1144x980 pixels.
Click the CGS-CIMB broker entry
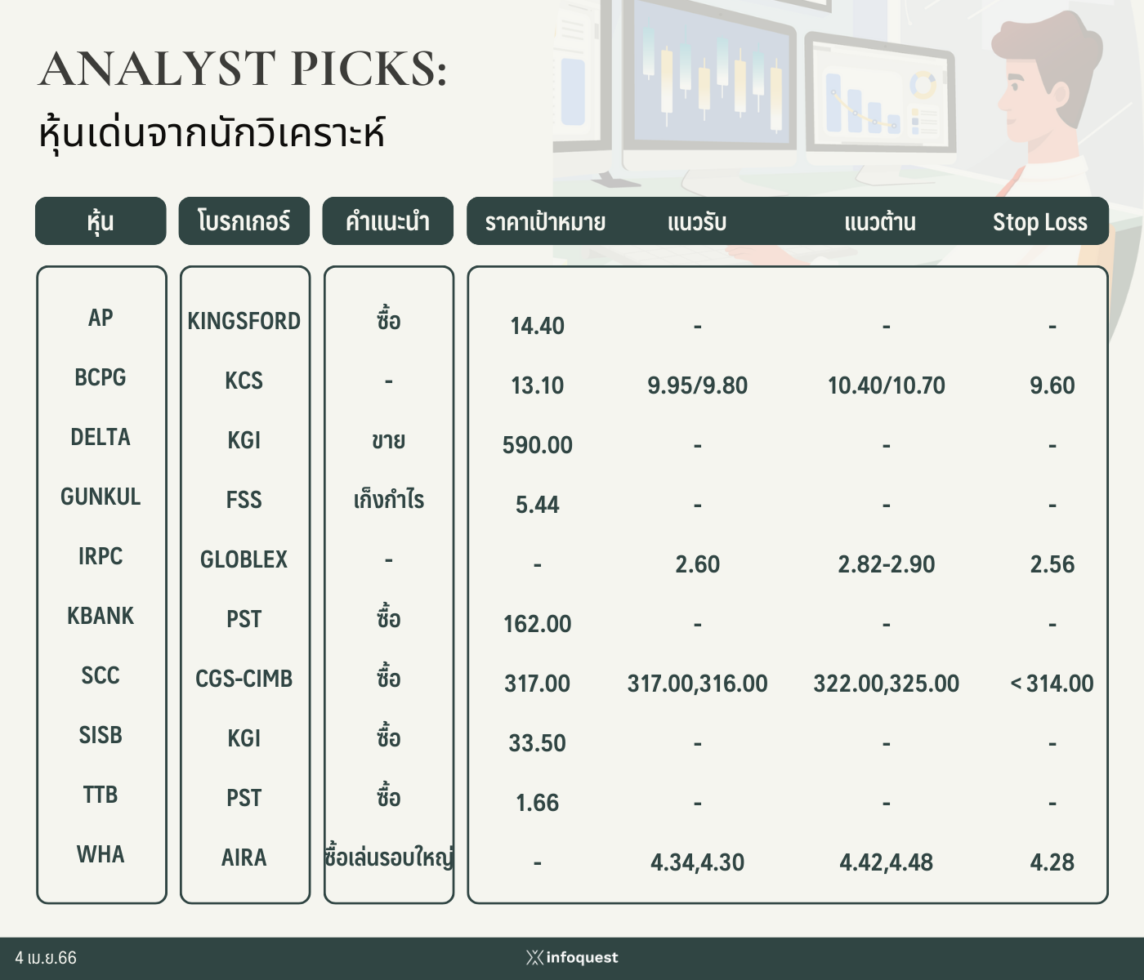244,679
